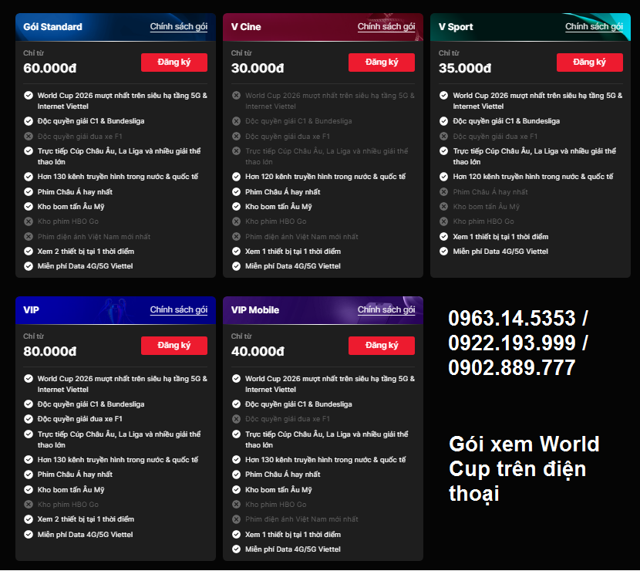Click Đăng ký for VIP Mobile package
The height and width of the screenshot is (571, 640).
click(x=382, y=346)
